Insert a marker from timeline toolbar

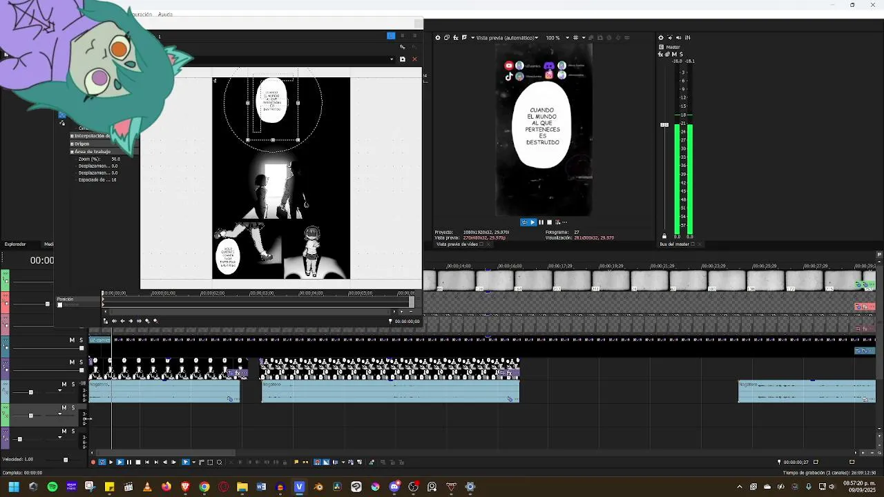tap(296, 462)
